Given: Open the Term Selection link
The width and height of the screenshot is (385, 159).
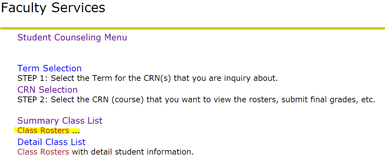Looking at the screenshot, I should (49, 68).
